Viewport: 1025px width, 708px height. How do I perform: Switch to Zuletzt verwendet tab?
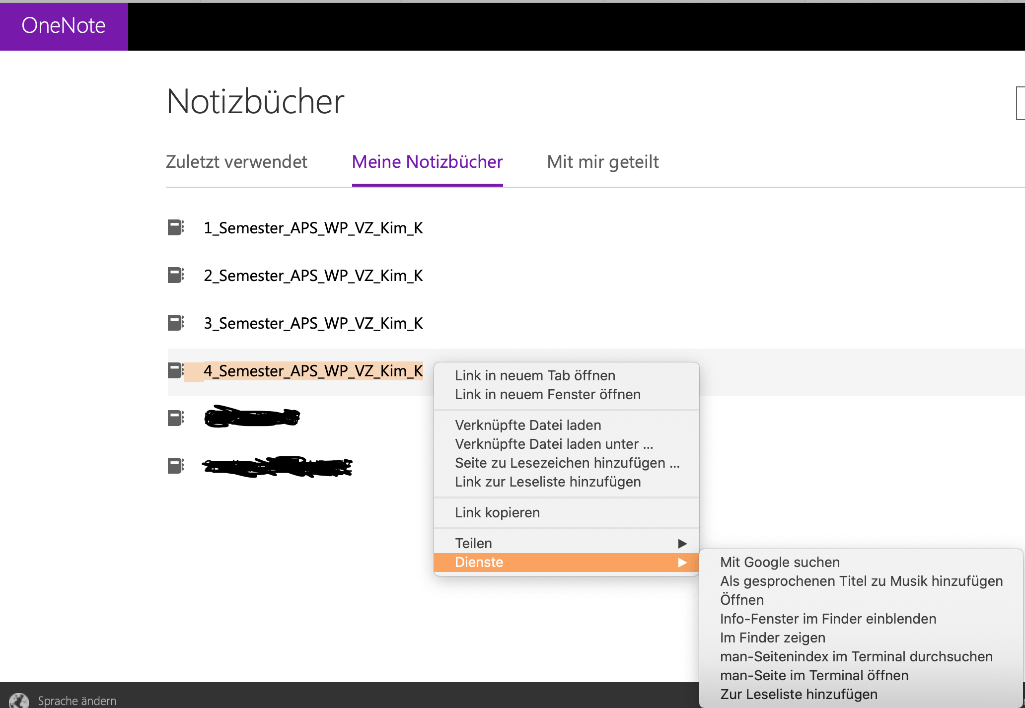point(236,162)
